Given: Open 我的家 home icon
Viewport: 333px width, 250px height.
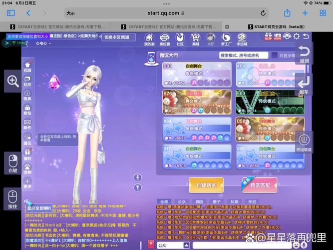Looking at the screenshot, I should [x=149, y=39].
